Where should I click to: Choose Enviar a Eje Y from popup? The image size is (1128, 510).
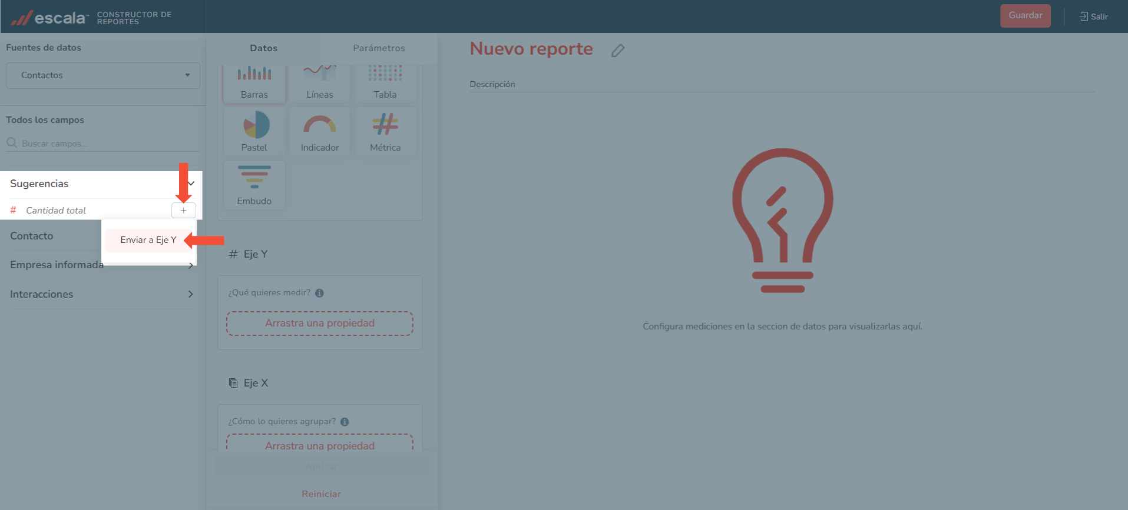[148, 240]
